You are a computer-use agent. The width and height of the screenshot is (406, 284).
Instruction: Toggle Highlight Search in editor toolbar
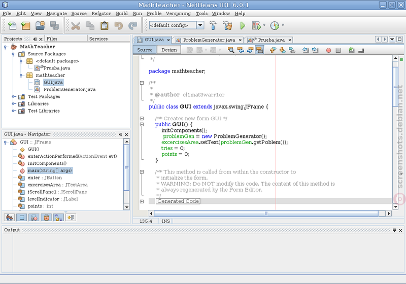point(259,50)
